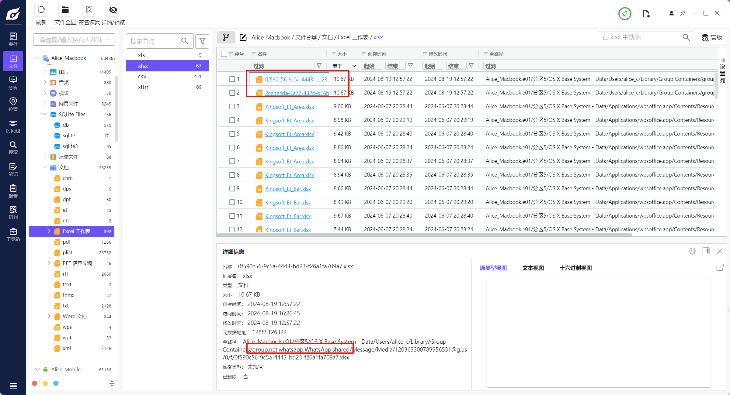Collapse the SQLite Files tree node
Image resolution: width=730 pixels, height=395 pixels.
click(45, 114)
